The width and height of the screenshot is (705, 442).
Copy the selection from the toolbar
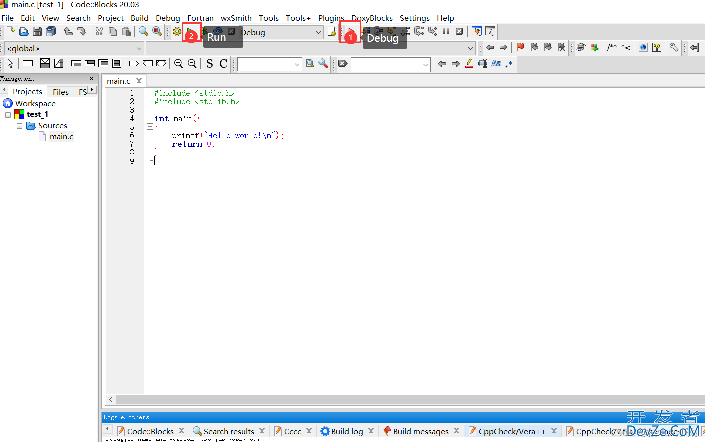pos(113,32)
